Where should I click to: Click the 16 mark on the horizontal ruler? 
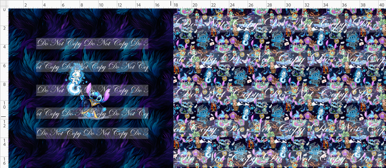coord(157,5)
